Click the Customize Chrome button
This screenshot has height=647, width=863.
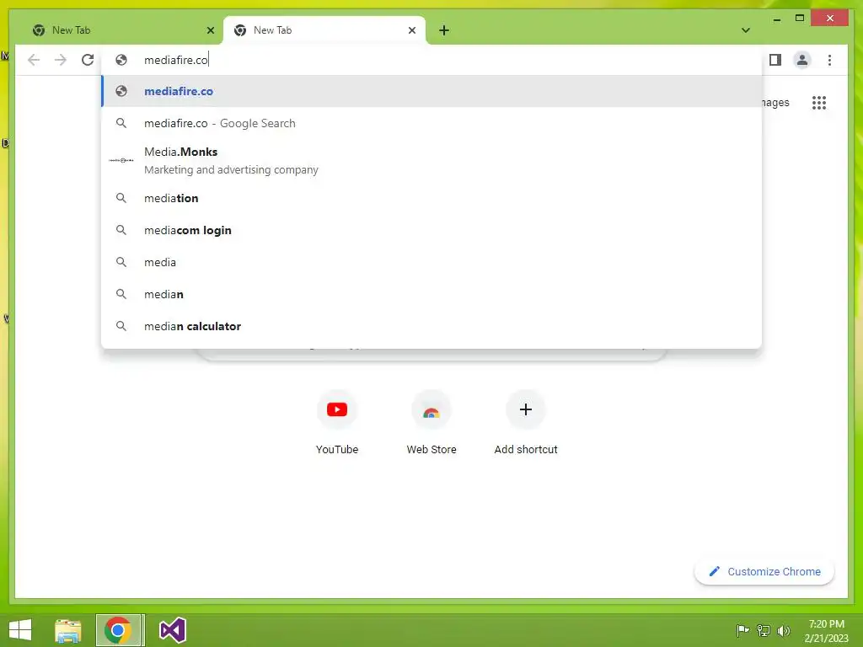click(x=764, y=572)
